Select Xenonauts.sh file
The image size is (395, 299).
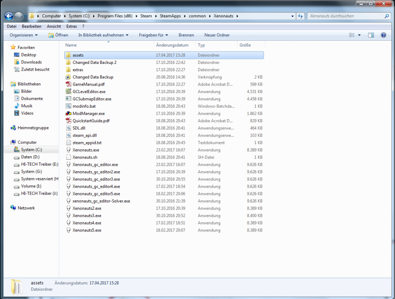[x=164, y=157]
